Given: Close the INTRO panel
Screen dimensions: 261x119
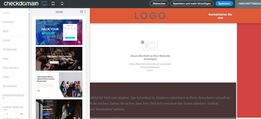Looking at the screenshot, I should pyautogui.click(x=85, y=12).
